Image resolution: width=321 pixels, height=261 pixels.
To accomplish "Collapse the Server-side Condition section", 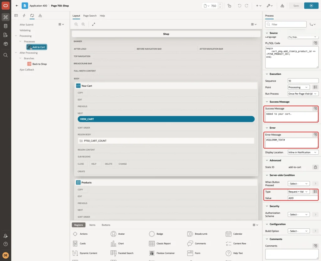I will point(267,175).
